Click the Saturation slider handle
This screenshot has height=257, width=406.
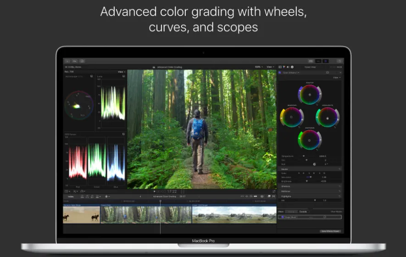[311, 177]
